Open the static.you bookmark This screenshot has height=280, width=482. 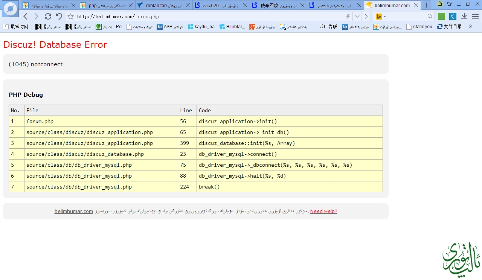click(419, 27)
